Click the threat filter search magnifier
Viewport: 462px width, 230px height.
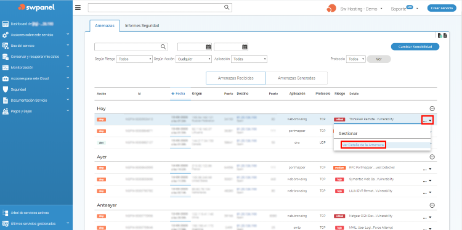point(163,47)
